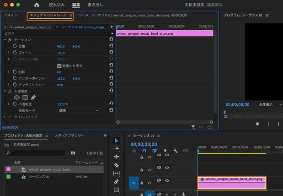
Task: Select the Pen tool in the tools panel
Action: (116, 182)
